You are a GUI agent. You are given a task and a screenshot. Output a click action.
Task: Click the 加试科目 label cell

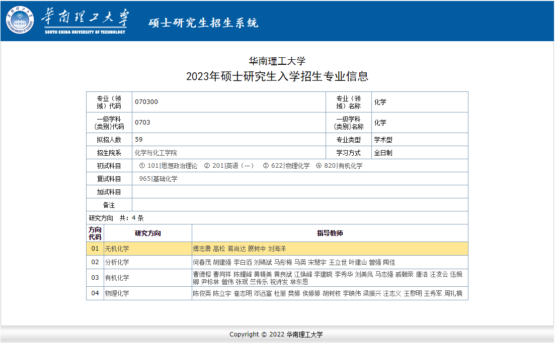tap(109, 192)
